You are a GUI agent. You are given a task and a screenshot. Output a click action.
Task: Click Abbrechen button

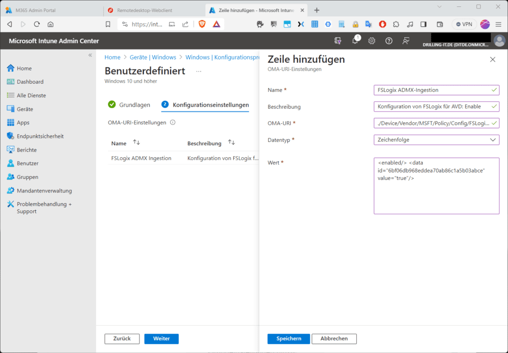pos(334,339)
